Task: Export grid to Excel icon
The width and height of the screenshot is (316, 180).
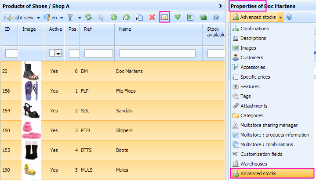Action: (x=190, y=17)
